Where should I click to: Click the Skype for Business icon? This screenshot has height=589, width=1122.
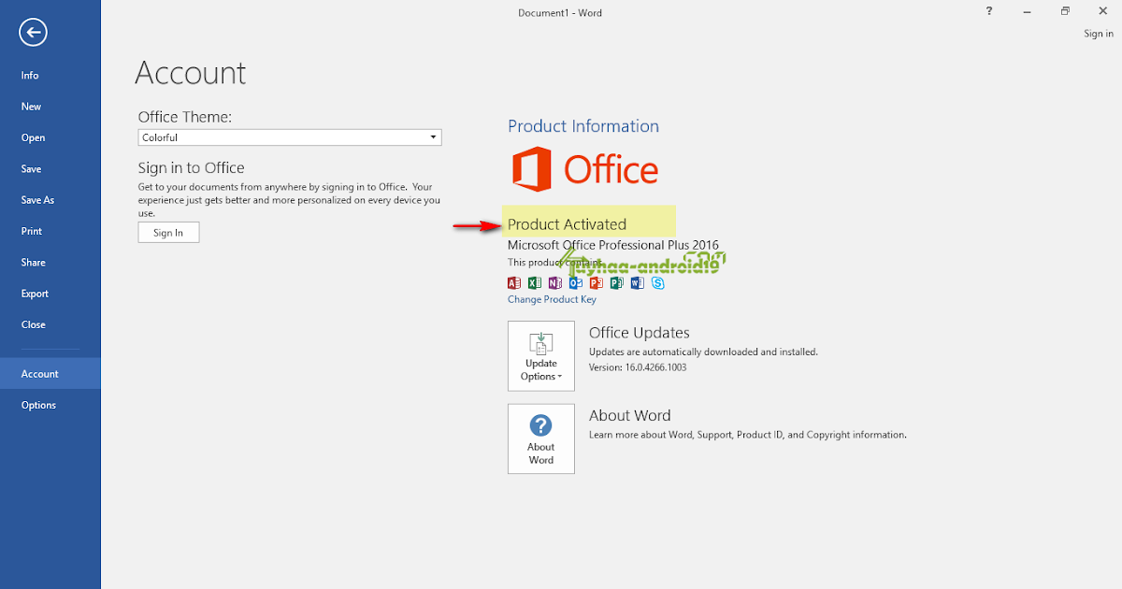pos(657,282)
